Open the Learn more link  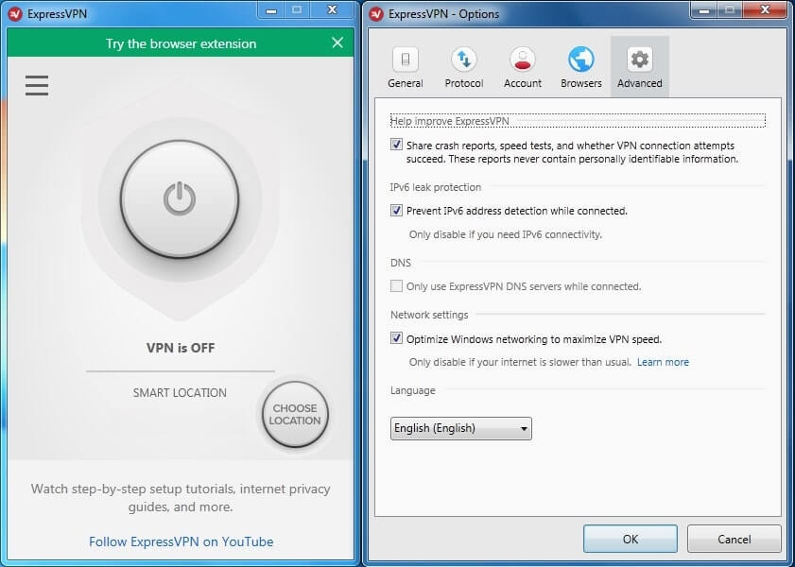pos(663,362)
